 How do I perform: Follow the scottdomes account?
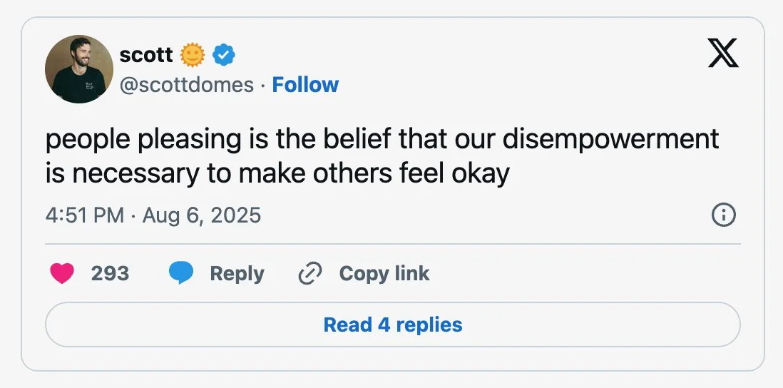(x=305, y=85)
